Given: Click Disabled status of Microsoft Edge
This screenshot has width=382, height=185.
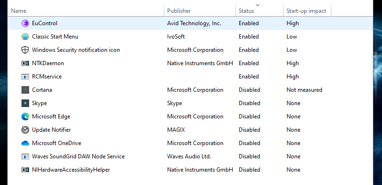Looking at the screenshot, I should [x=249, y=117].
